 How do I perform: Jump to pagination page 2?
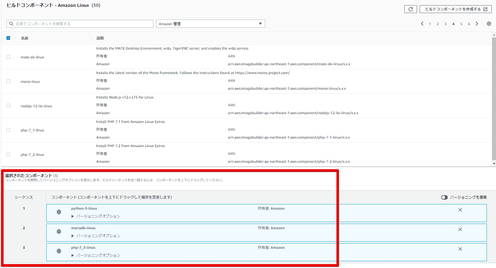(438, 23)
